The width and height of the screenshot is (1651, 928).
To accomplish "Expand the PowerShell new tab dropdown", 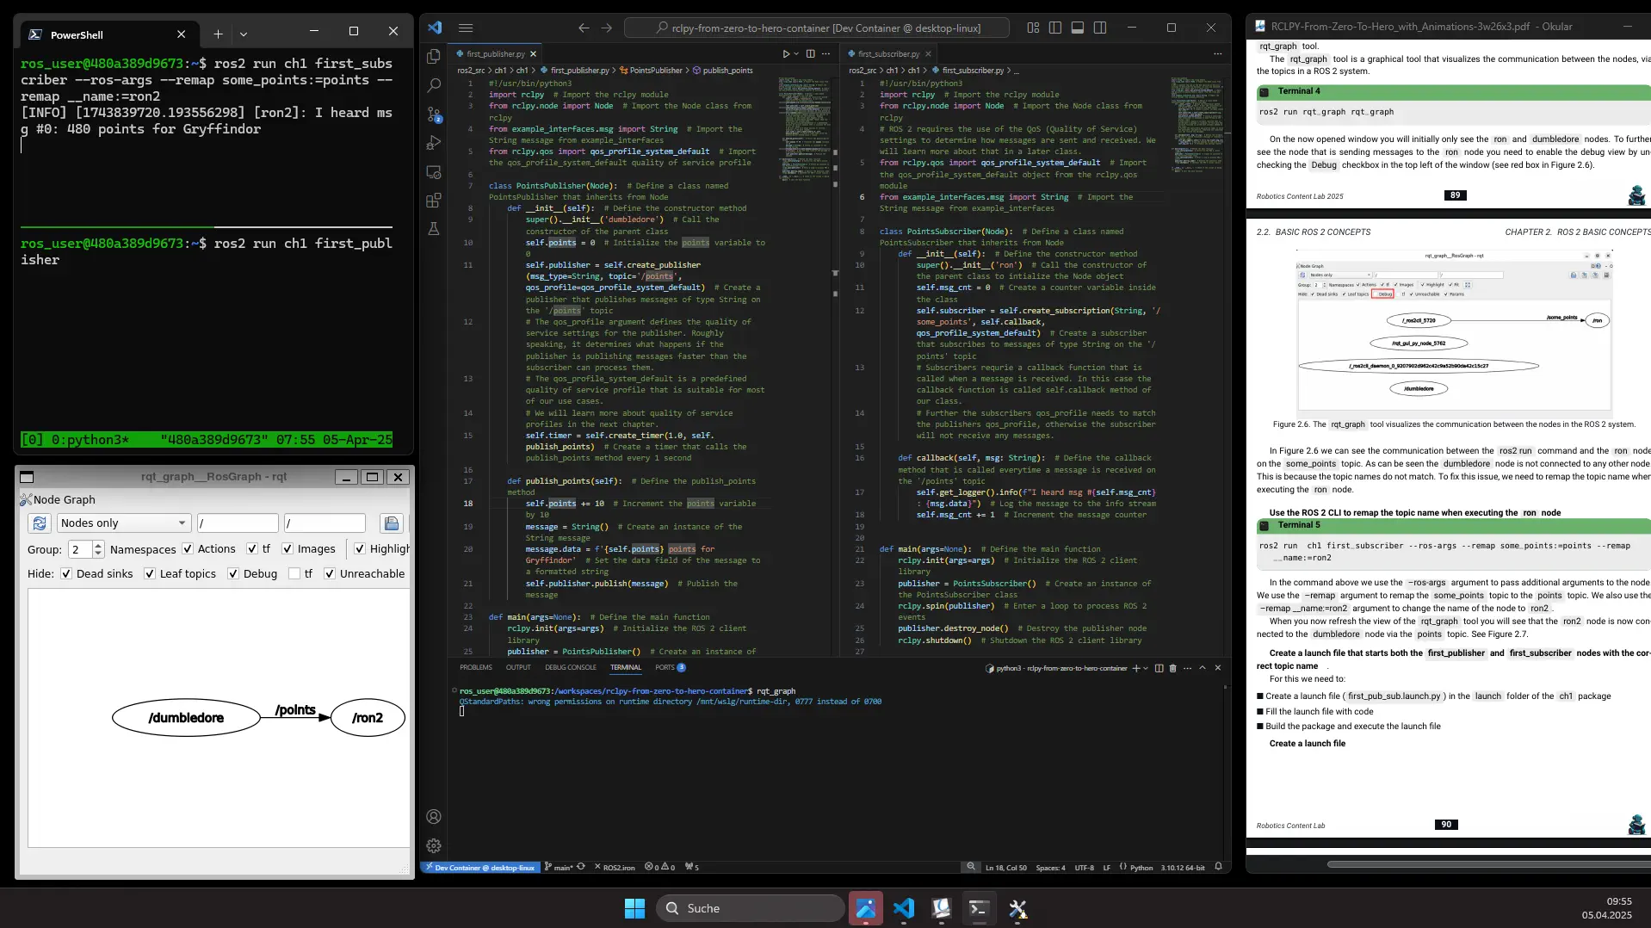I will click(244, 34).
